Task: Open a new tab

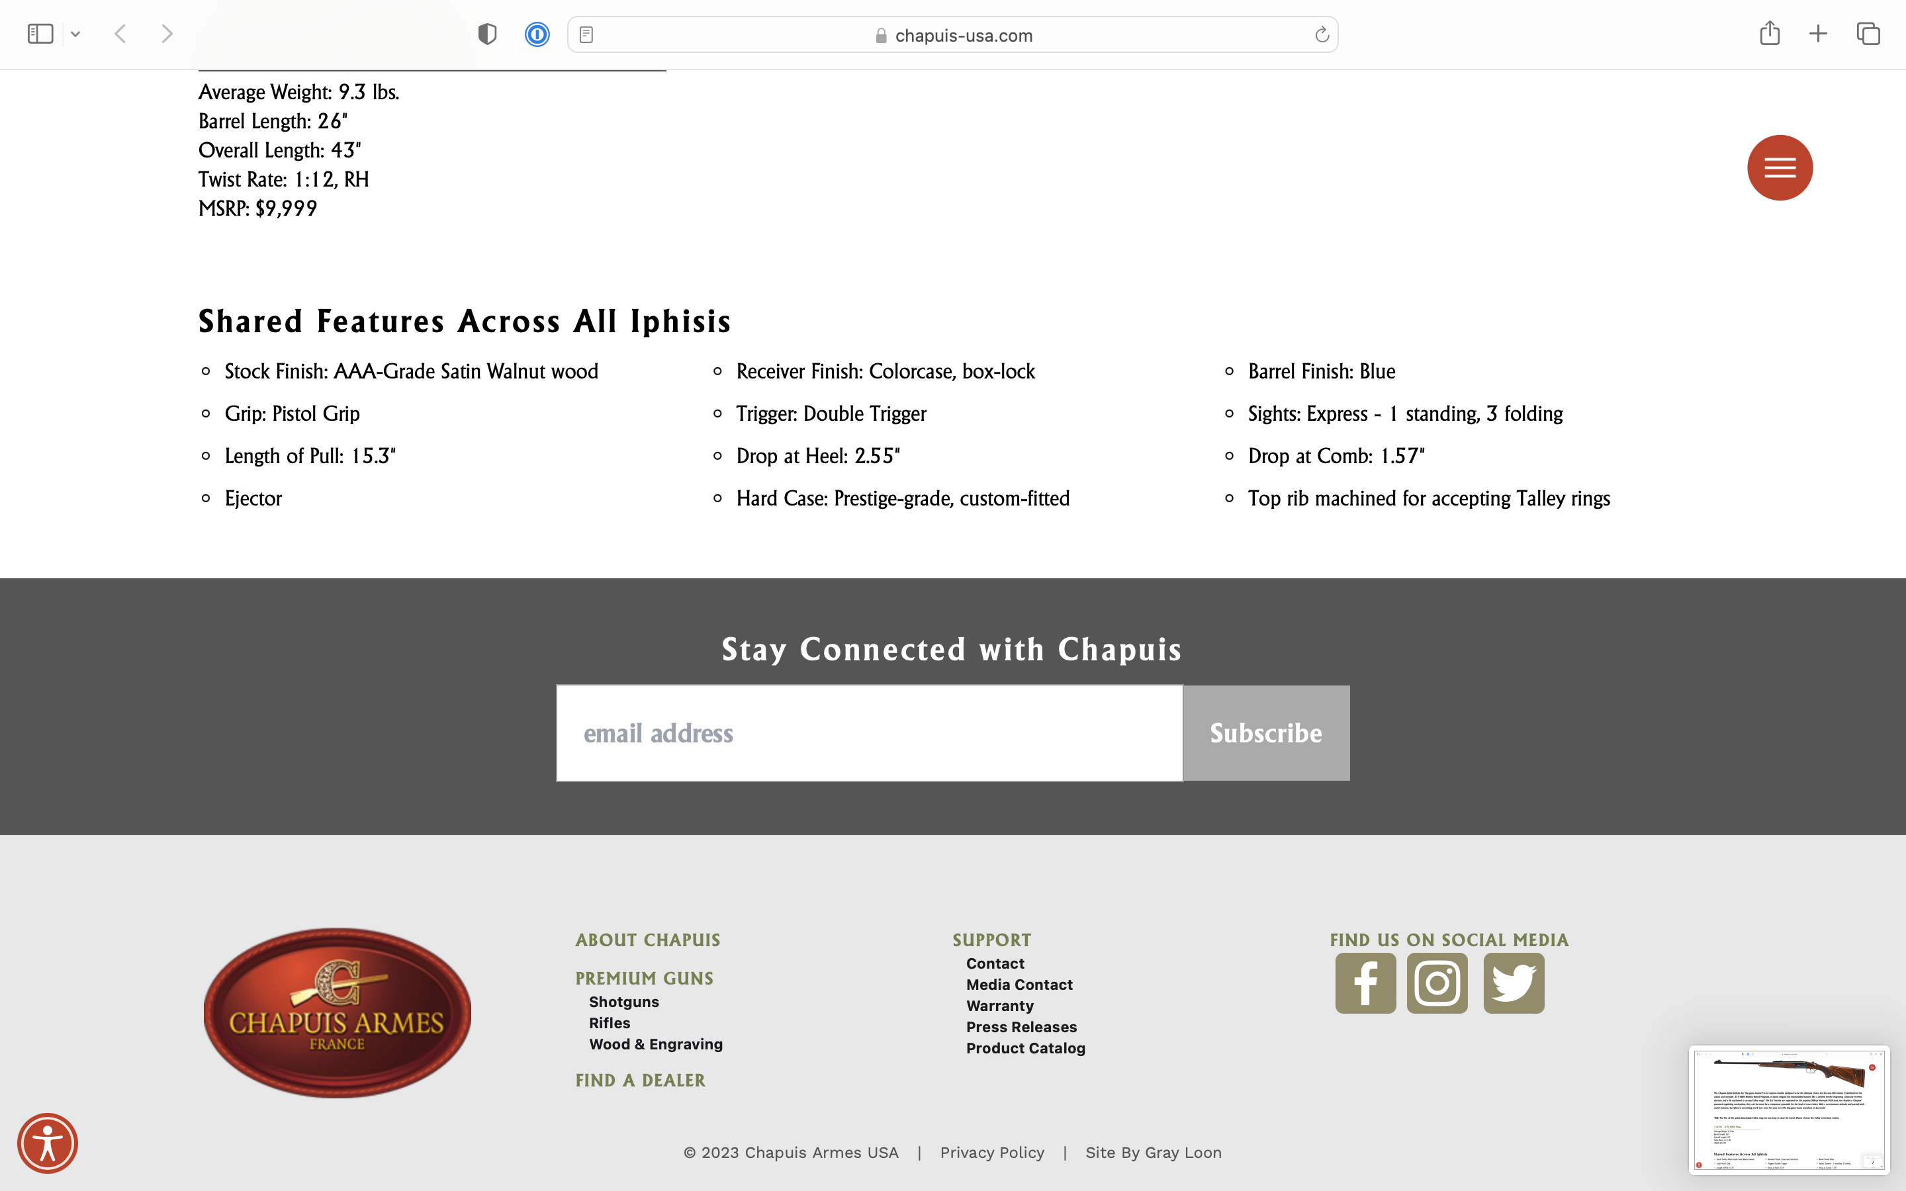Action: [1818, 34]
